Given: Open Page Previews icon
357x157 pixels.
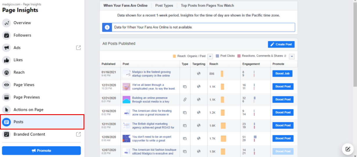Looking at the screenshot, I should [6, 97].
